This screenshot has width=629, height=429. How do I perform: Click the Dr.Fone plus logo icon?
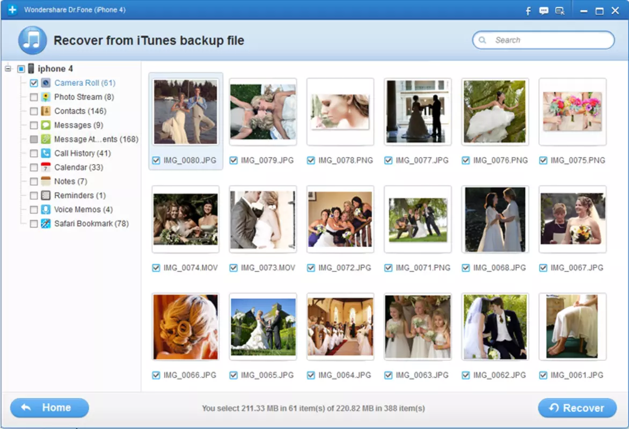tap(12, 9)
